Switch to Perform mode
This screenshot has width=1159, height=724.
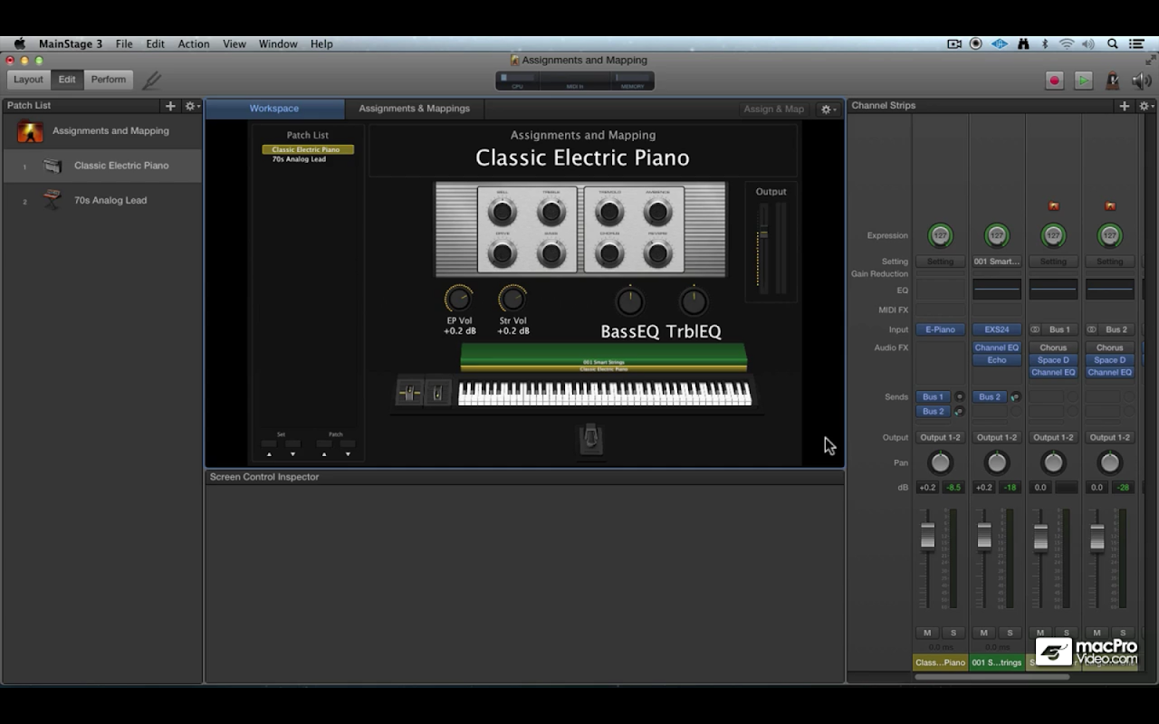108,80
